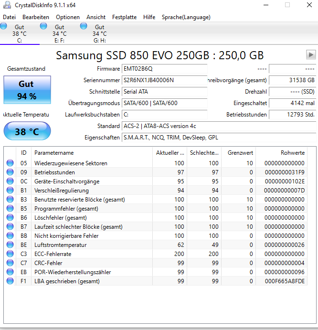318x330 pixels.
Task: Open the Datei menu
Action: click(x=9, y=17)
